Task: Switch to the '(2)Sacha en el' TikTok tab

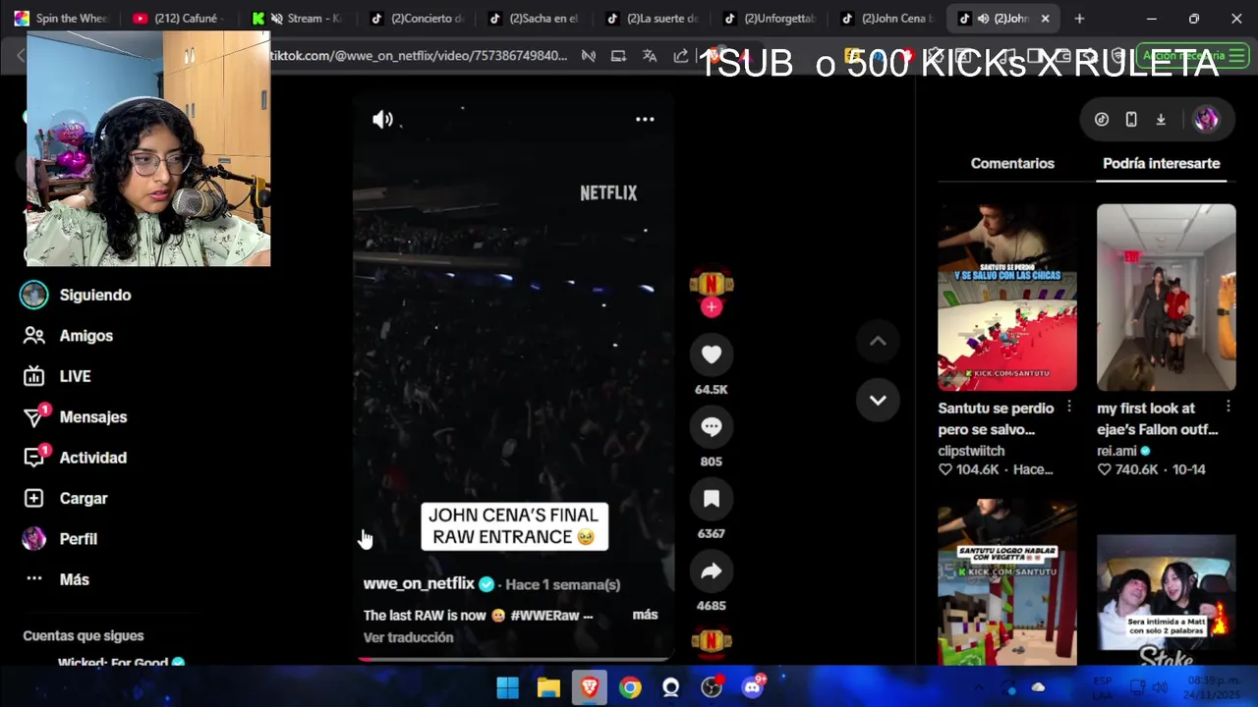Action: (x=535, y=18)
